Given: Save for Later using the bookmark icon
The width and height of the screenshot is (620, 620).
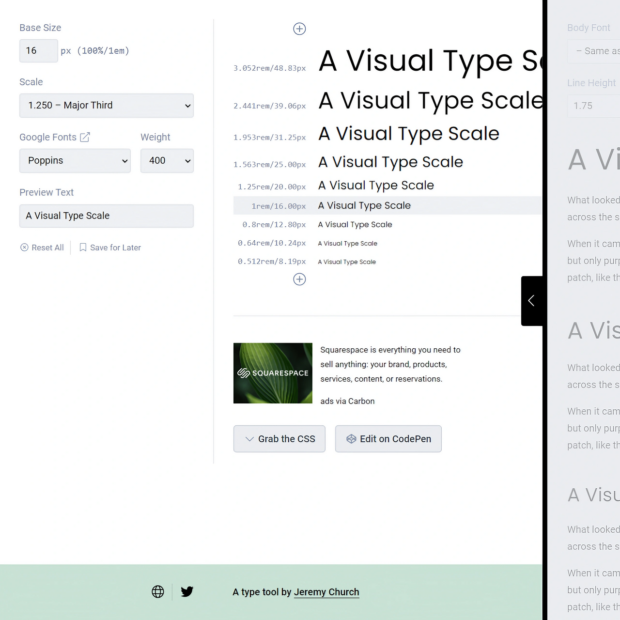Looking at the screenshot, I should pos(83,247).
